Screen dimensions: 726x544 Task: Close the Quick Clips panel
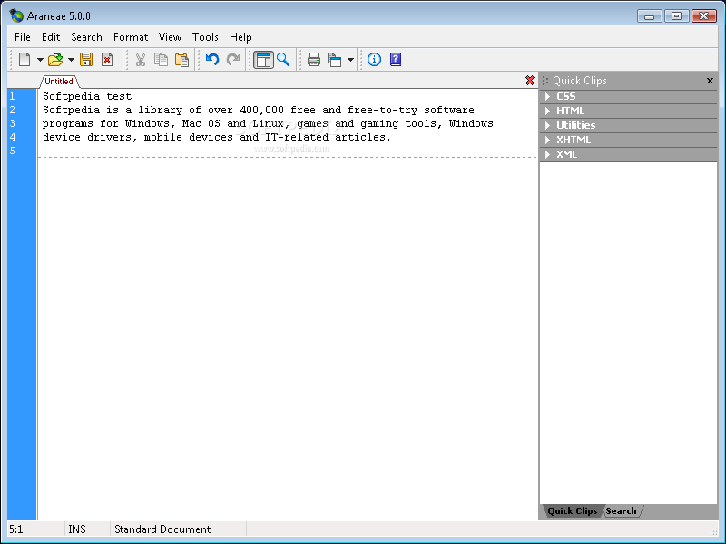click(x=710, y=81)
